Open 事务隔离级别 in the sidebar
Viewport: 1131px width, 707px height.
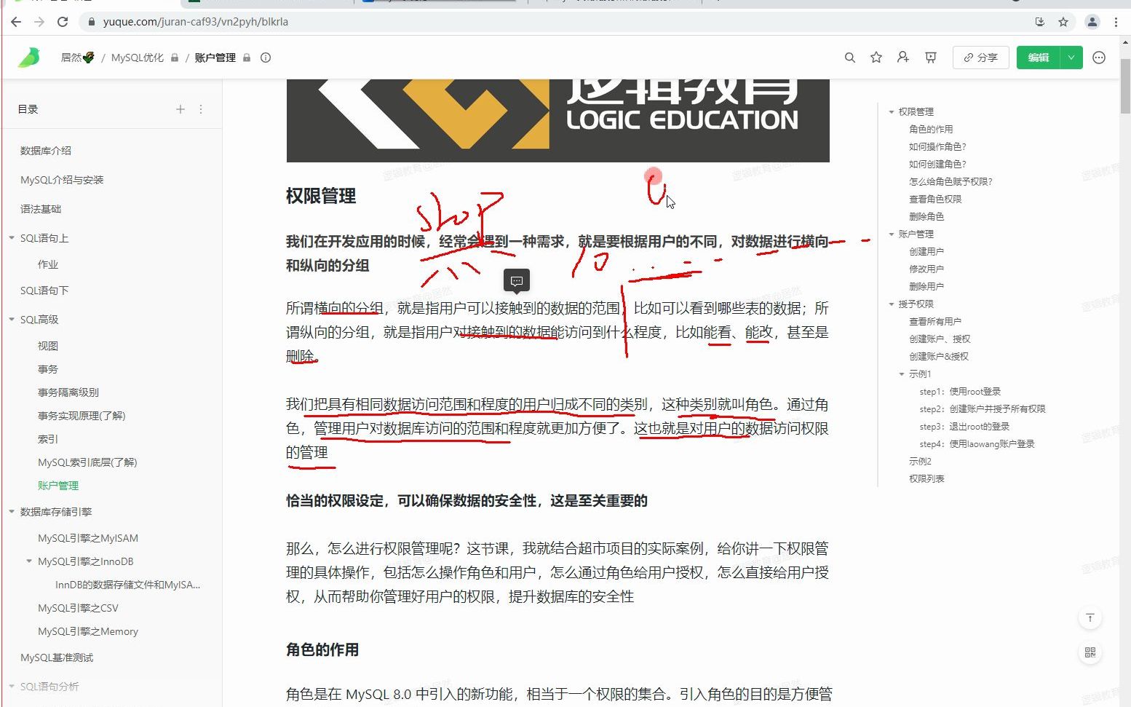click(68, 392)
